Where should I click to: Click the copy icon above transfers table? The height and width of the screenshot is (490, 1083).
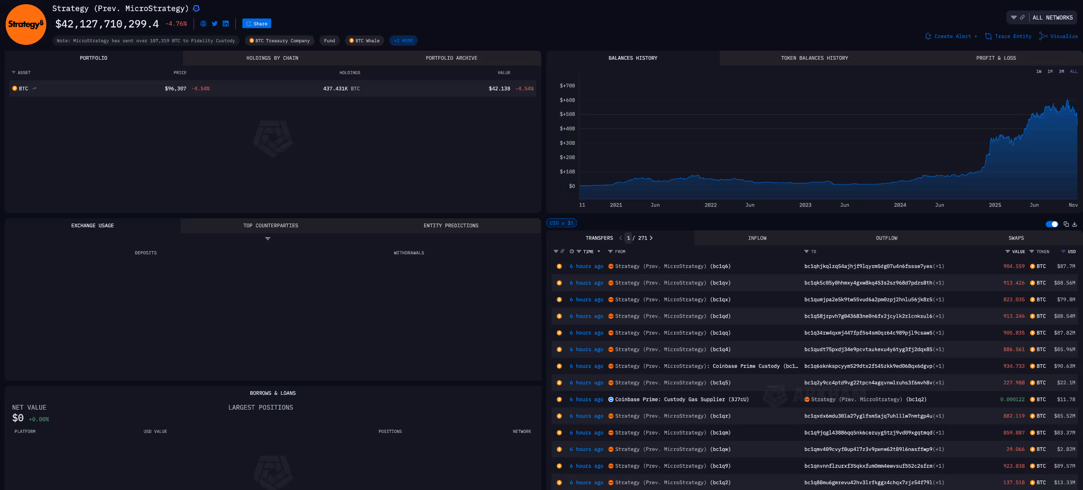point(1066,224)
